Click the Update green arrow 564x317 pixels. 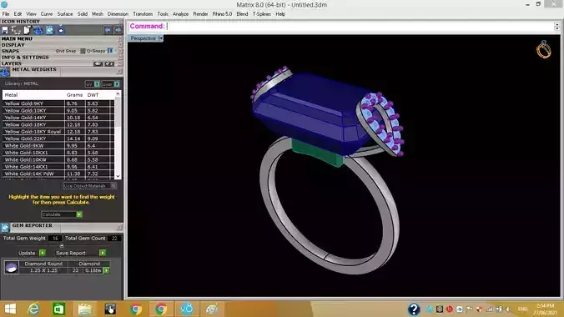click(x=43, y=253)
